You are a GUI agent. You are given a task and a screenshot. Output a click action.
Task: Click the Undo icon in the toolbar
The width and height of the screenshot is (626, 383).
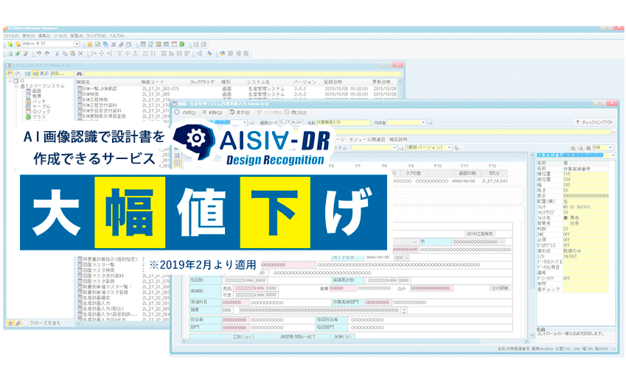coord(38,54)
